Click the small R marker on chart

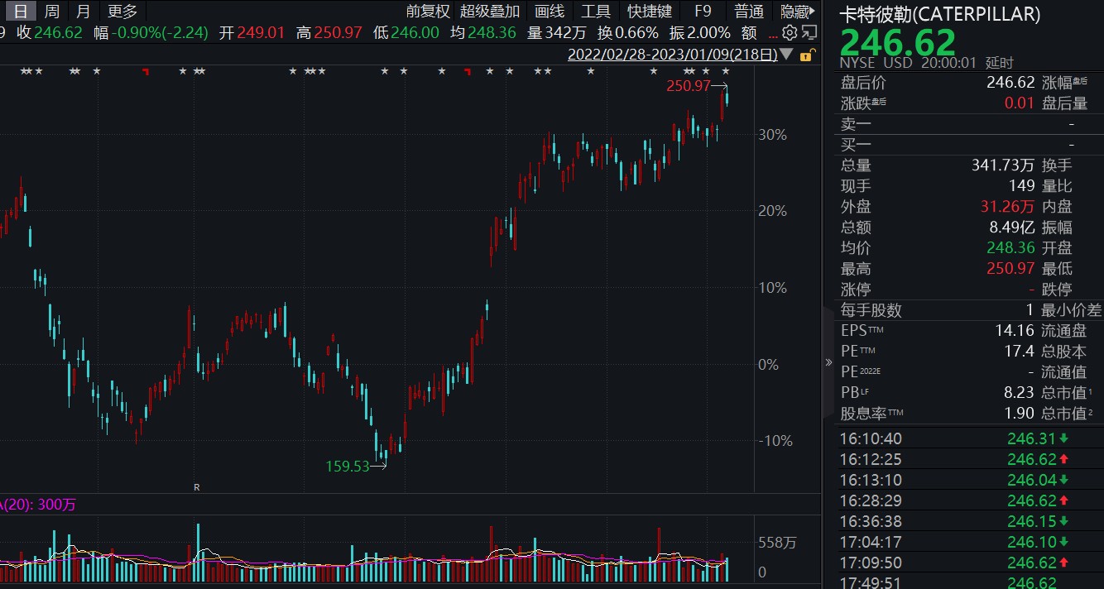[x=197, y=487]
